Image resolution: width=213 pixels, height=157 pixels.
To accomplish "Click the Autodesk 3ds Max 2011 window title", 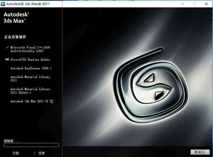I will [28, 4].
